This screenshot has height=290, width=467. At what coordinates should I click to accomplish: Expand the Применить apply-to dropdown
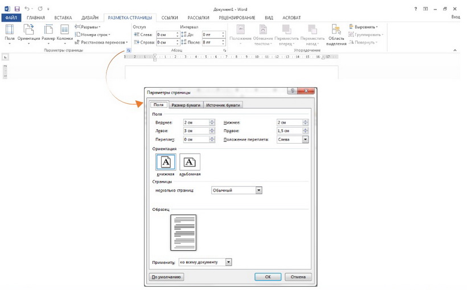pyautogui.click(x=229, y=262)
